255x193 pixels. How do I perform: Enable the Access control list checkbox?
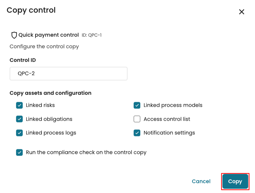(137, 119)
